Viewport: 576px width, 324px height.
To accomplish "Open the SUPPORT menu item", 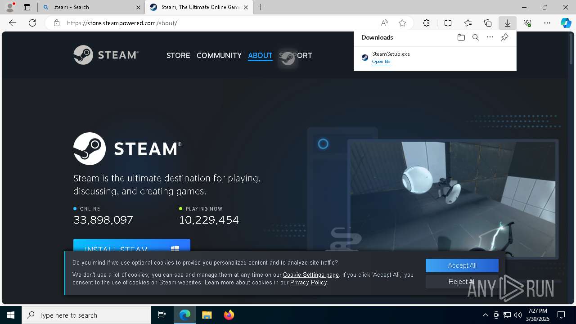I will tap(295, 55).
